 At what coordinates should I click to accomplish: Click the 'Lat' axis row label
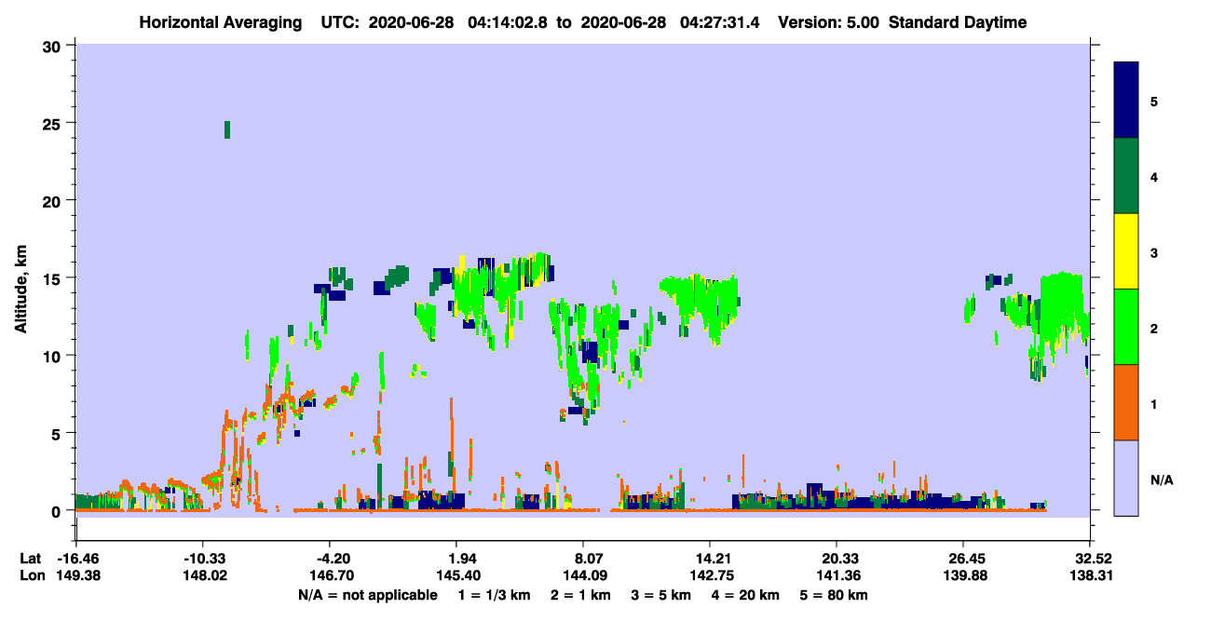click(x=31, y=559)
